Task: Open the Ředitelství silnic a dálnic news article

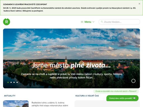Action: pyautogui.click(x=50, y=104)
